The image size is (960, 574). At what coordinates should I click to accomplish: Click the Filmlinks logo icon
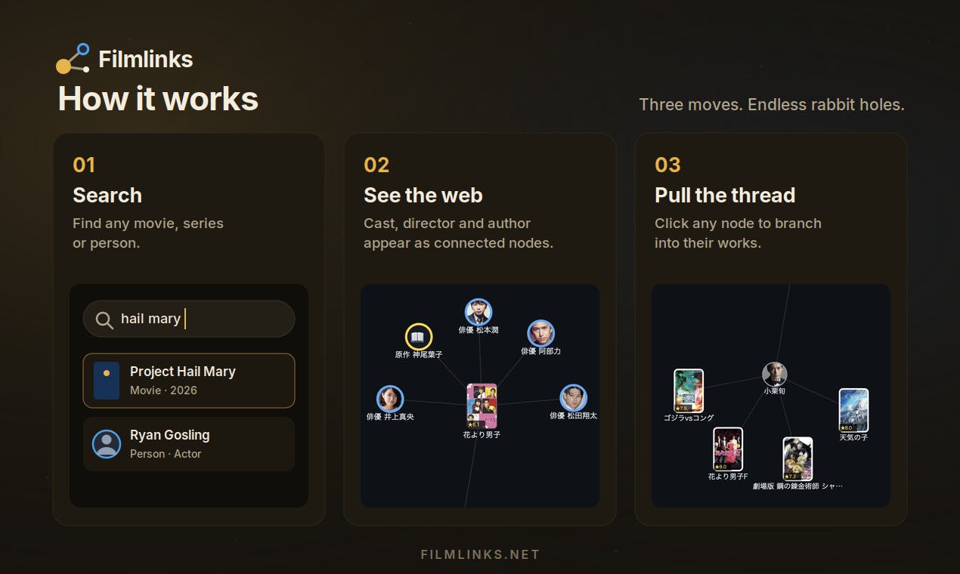pos(73,59)
